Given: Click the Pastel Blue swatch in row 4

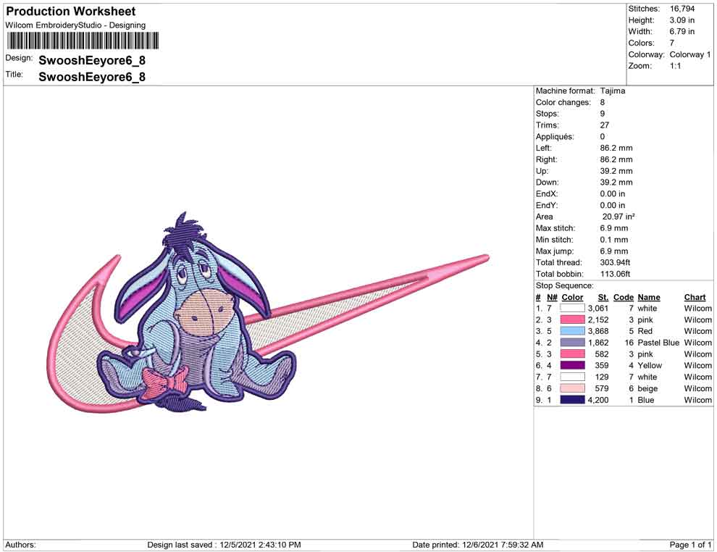Looking at the screenshot, I should [x=572, y=343].
